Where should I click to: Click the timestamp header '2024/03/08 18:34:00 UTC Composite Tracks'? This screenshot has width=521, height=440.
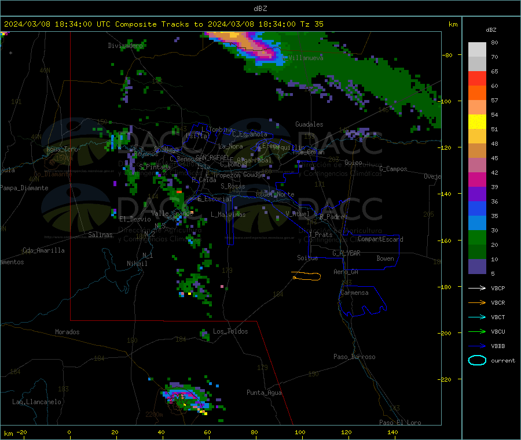(x=96, y=24)
